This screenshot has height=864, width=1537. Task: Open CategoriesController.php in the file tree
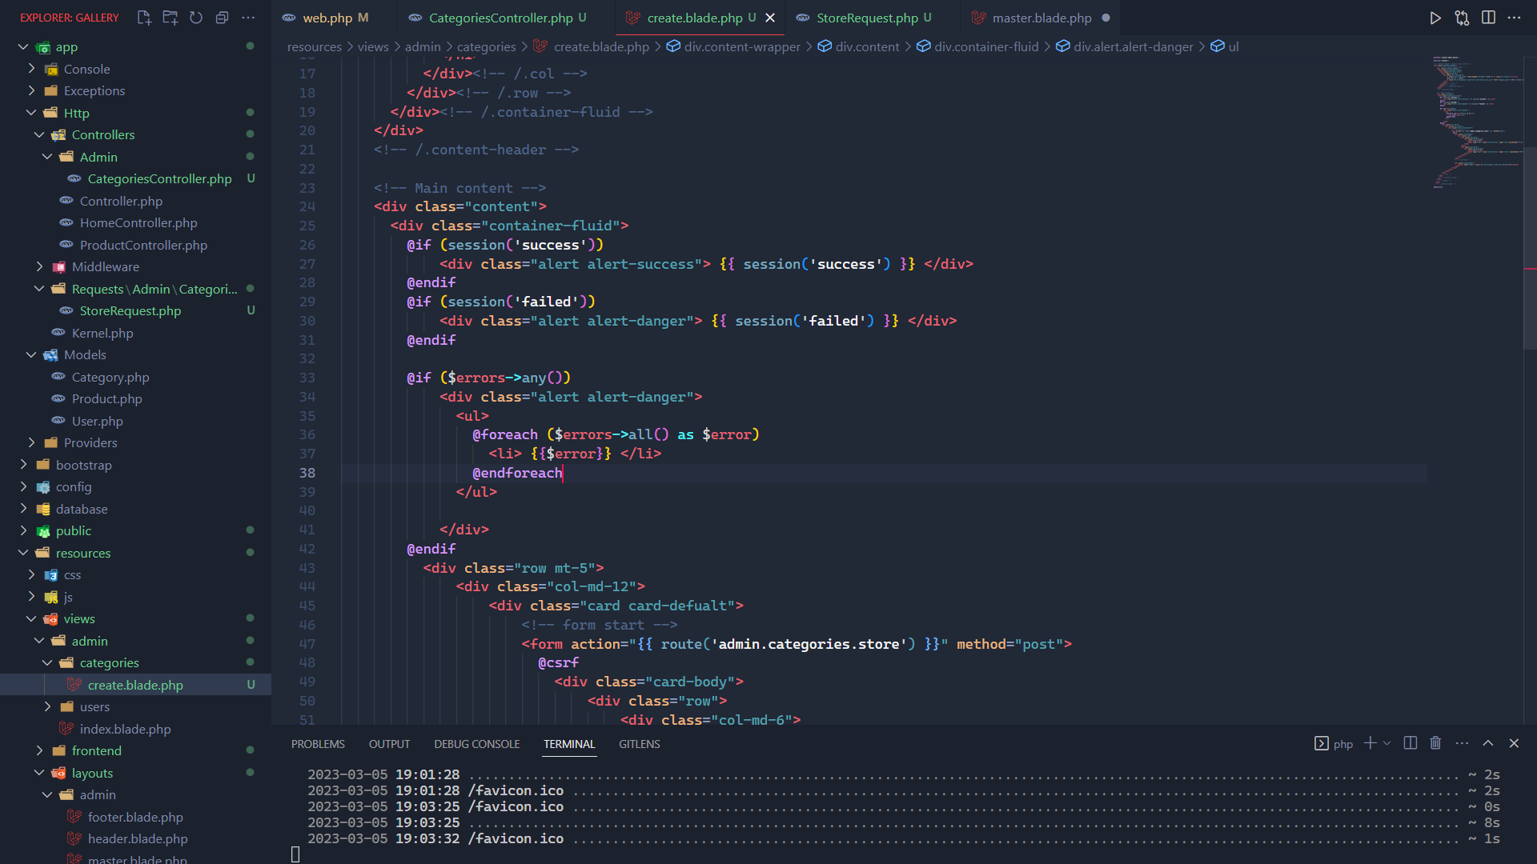pos(159,179)
